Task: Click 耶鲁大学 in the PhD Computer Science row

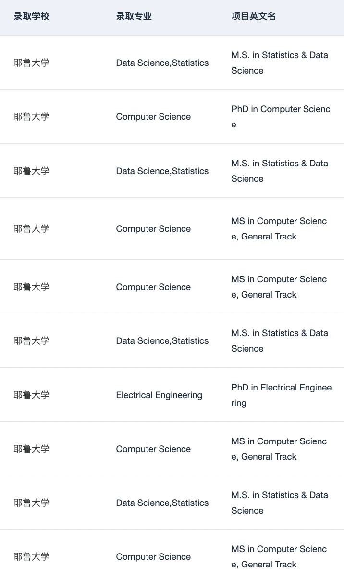Action: coord(31,117)
